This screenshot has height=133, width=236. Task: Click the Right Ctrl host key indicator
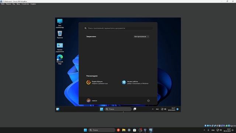tap(233, 126)
